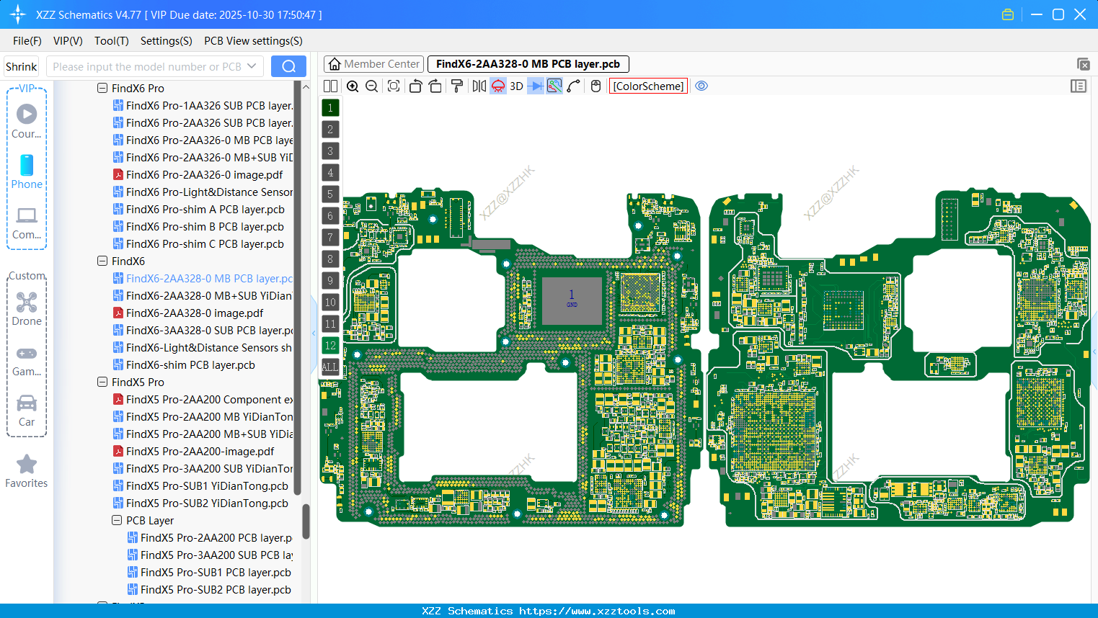The height and width of the screenshot is (618, 1098).
Task: Open the side panel layout icon
Action: [1079, 86]
